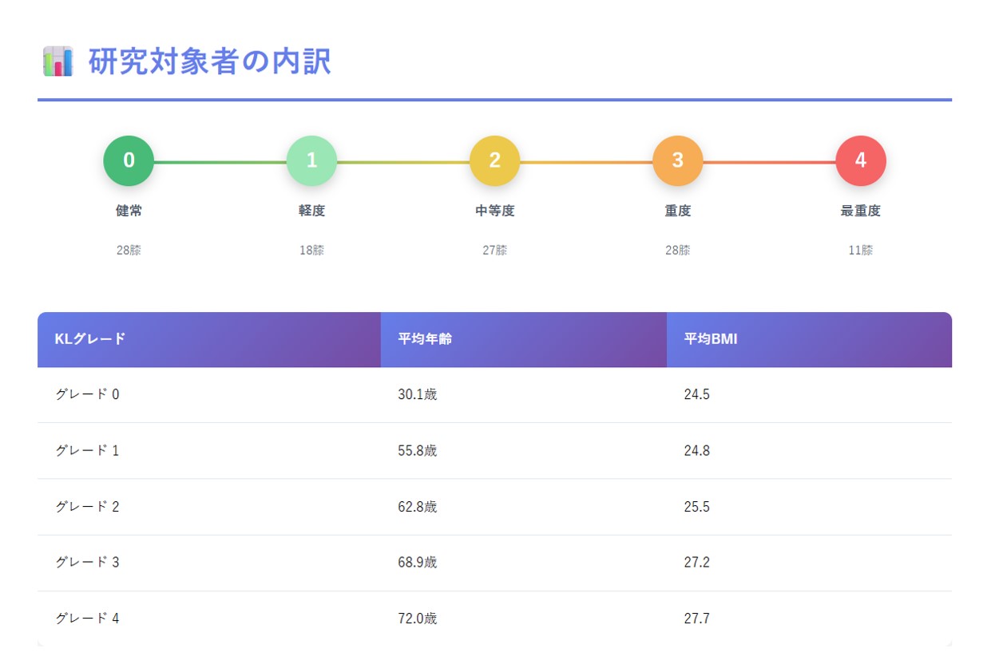Select the red grade 4 circle
The height and width of the screenshot is (664, 991).
tap(860, 160)
